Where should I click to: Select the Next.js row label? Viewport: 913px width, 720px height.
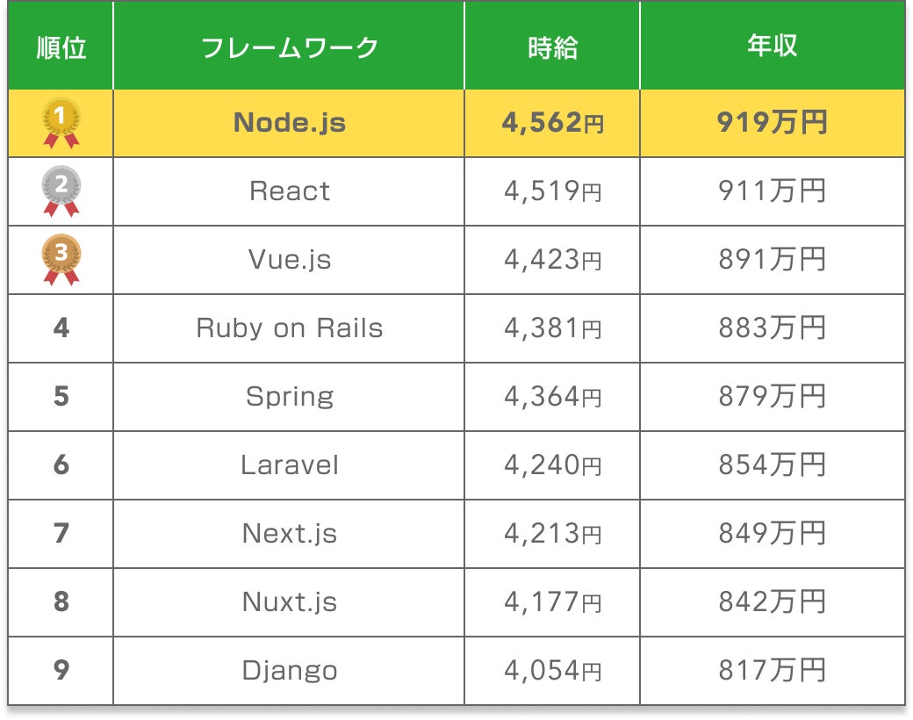pyautogui.click(x=290, y=534)
